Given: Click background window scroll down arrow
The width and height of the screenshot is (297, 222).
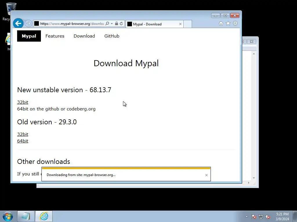Looking at the screenshot, I should point(254,178).
